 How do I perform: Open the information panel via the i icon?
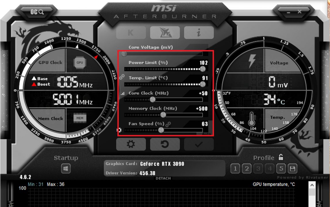click(x=199, y=32)
